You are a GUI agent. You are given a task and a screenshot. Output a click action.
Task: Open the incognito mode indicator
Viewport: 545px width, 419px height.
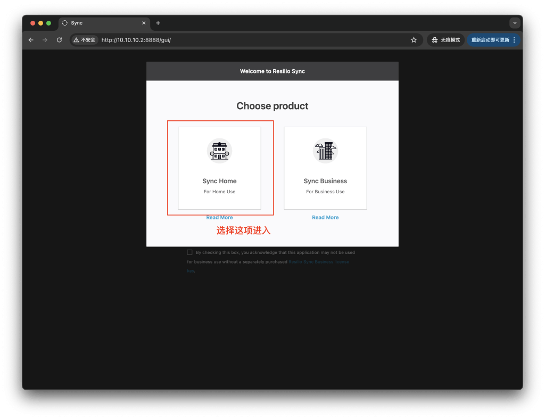coord(445,40)
